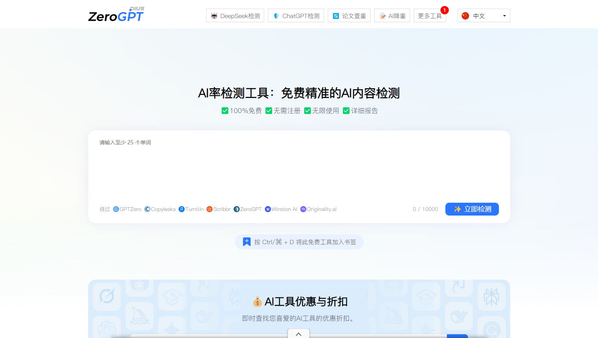Click the AI降重 navigation button

(x=392, y=16)
